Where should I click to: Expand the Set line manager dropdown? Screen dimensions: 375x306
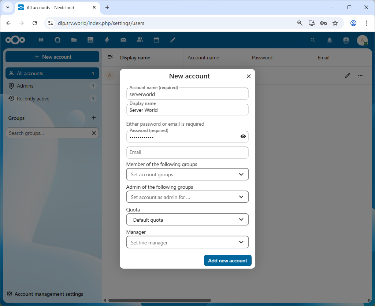[x=187, y=242]
